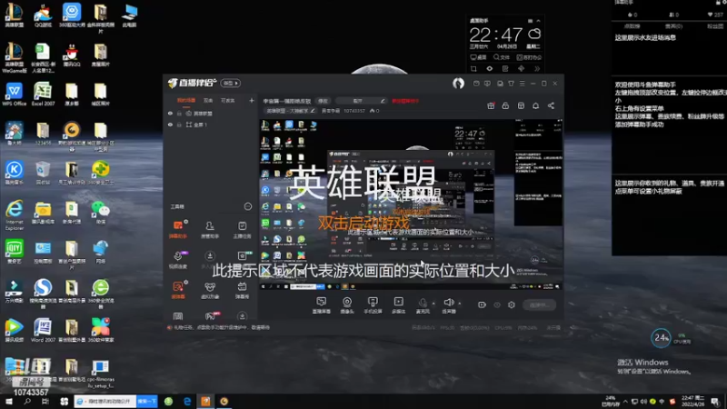Click the search button in taskbar search box
The image size is (727, 409).
point(147,401)
